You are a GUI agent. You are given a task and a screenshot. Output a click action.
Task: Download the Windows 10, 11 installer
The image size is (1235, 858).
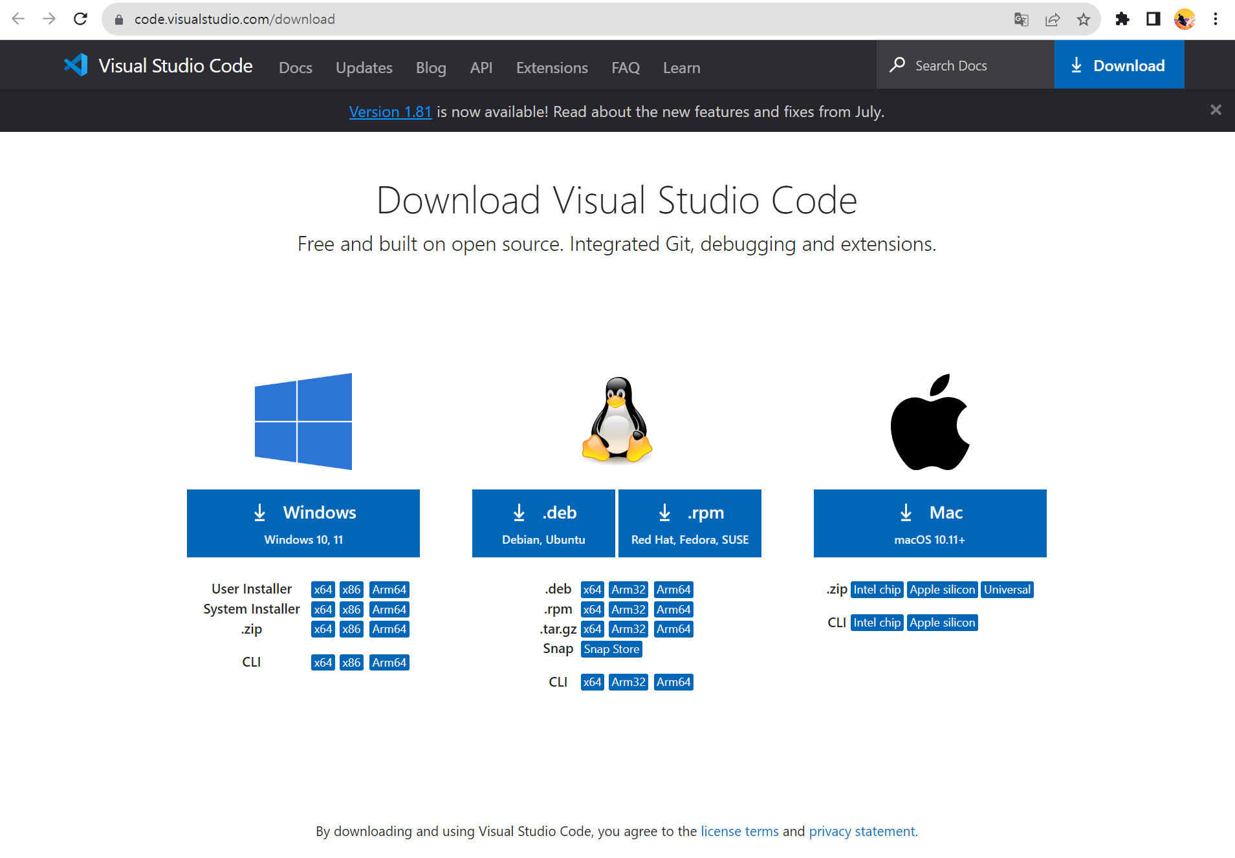pos(303,523)
